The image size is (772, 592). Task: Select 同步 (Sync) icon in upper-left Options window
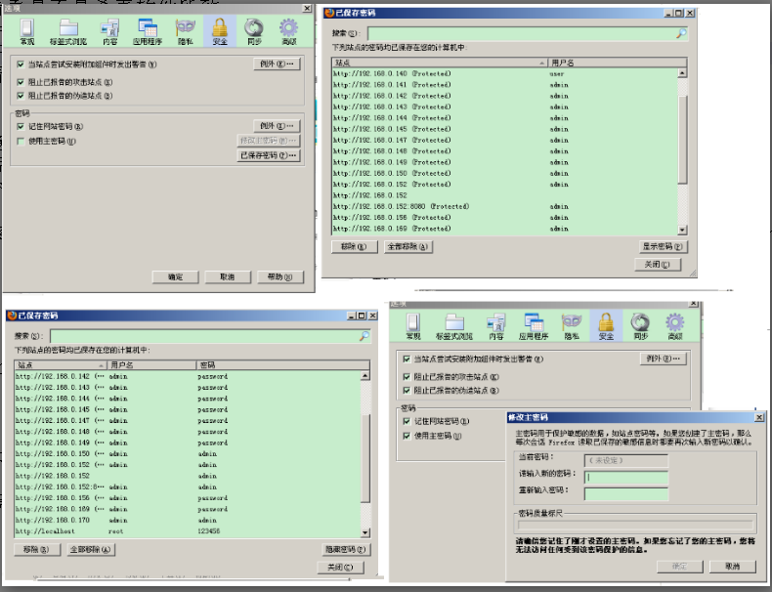click(x=253, y=31)
